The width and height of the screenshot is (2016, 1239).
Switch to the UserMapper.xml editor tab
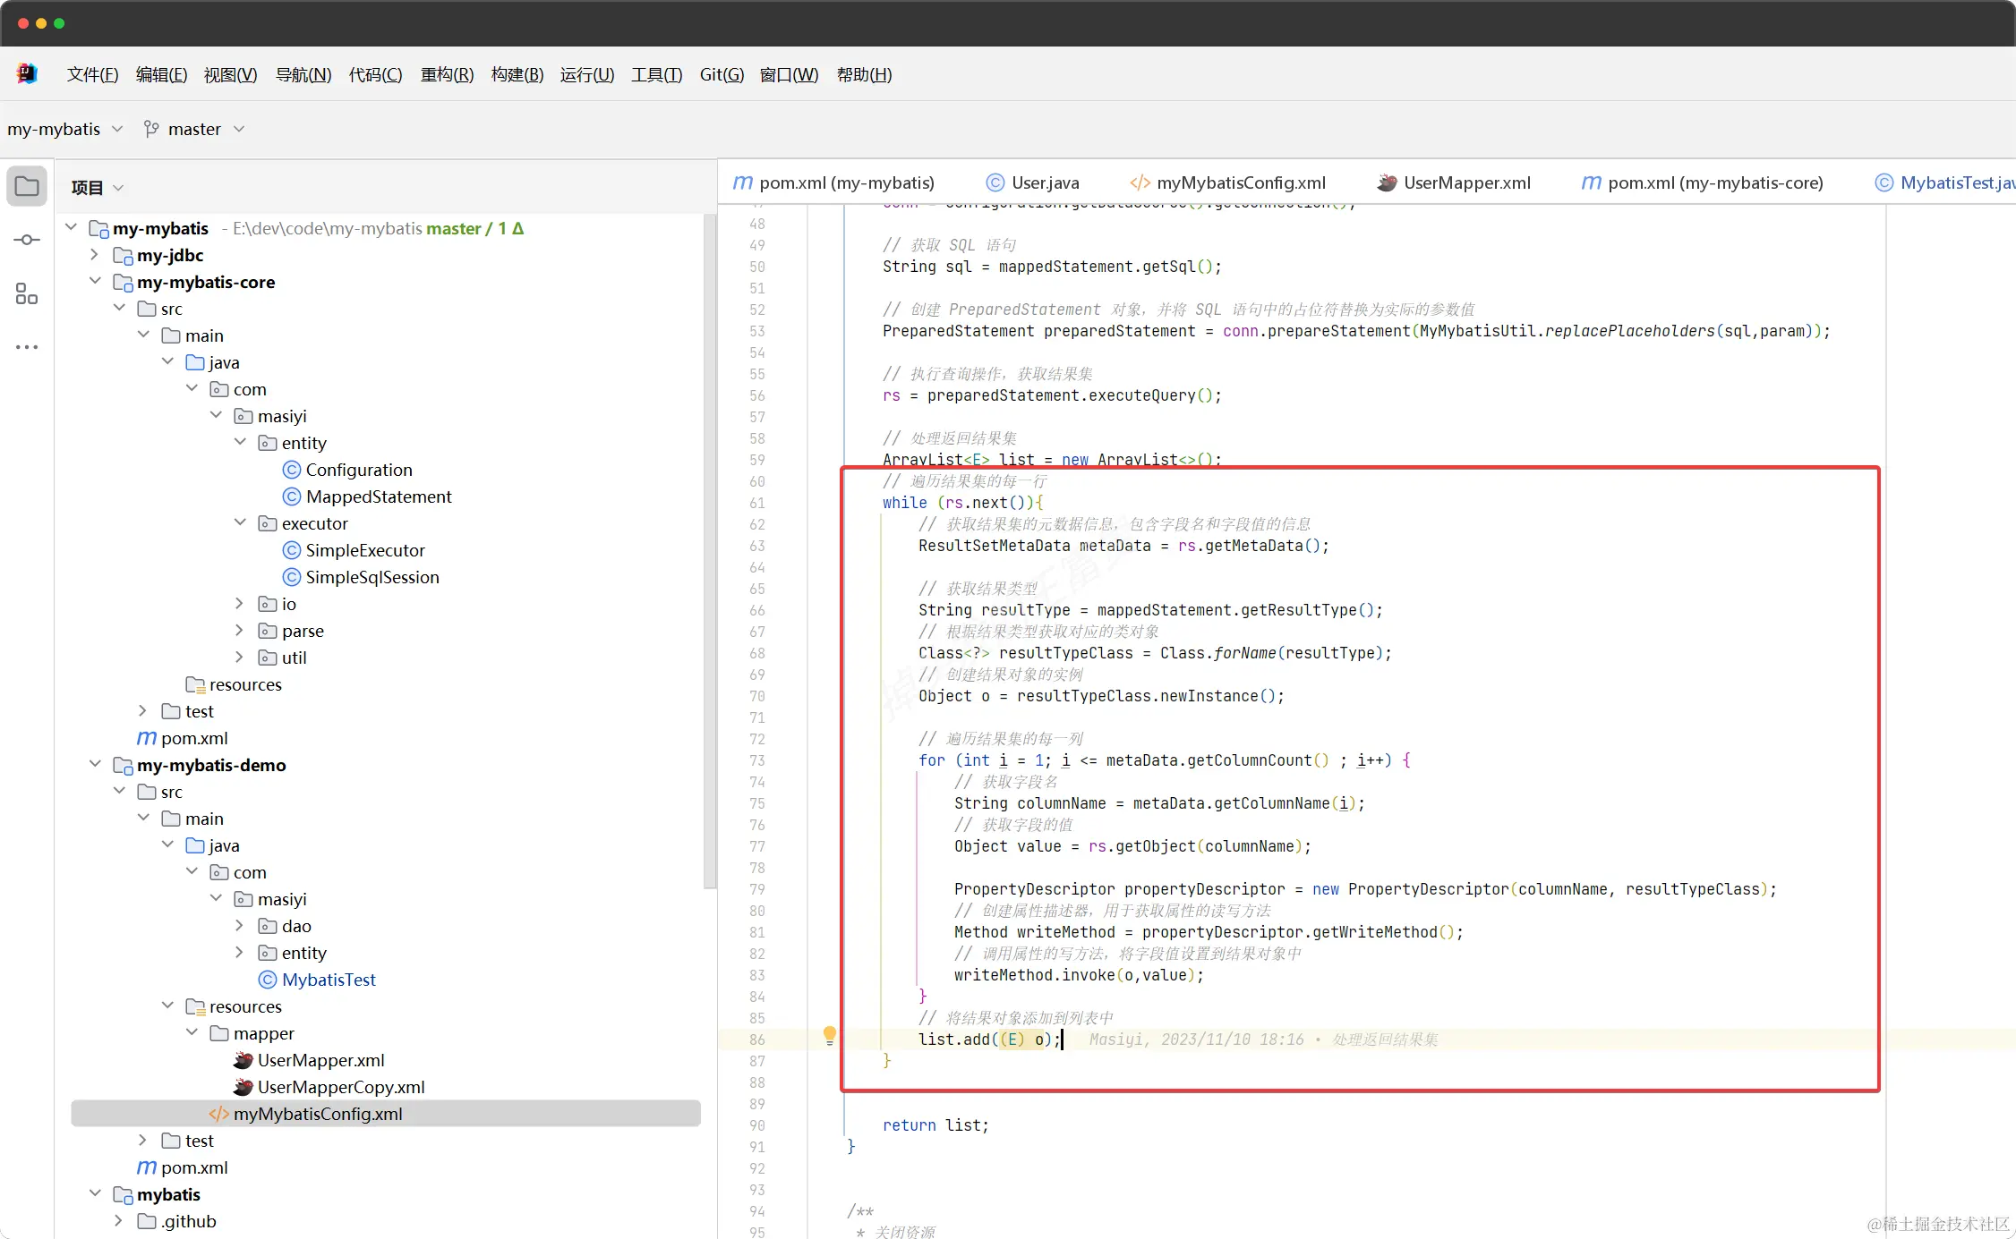(1465, 182)
